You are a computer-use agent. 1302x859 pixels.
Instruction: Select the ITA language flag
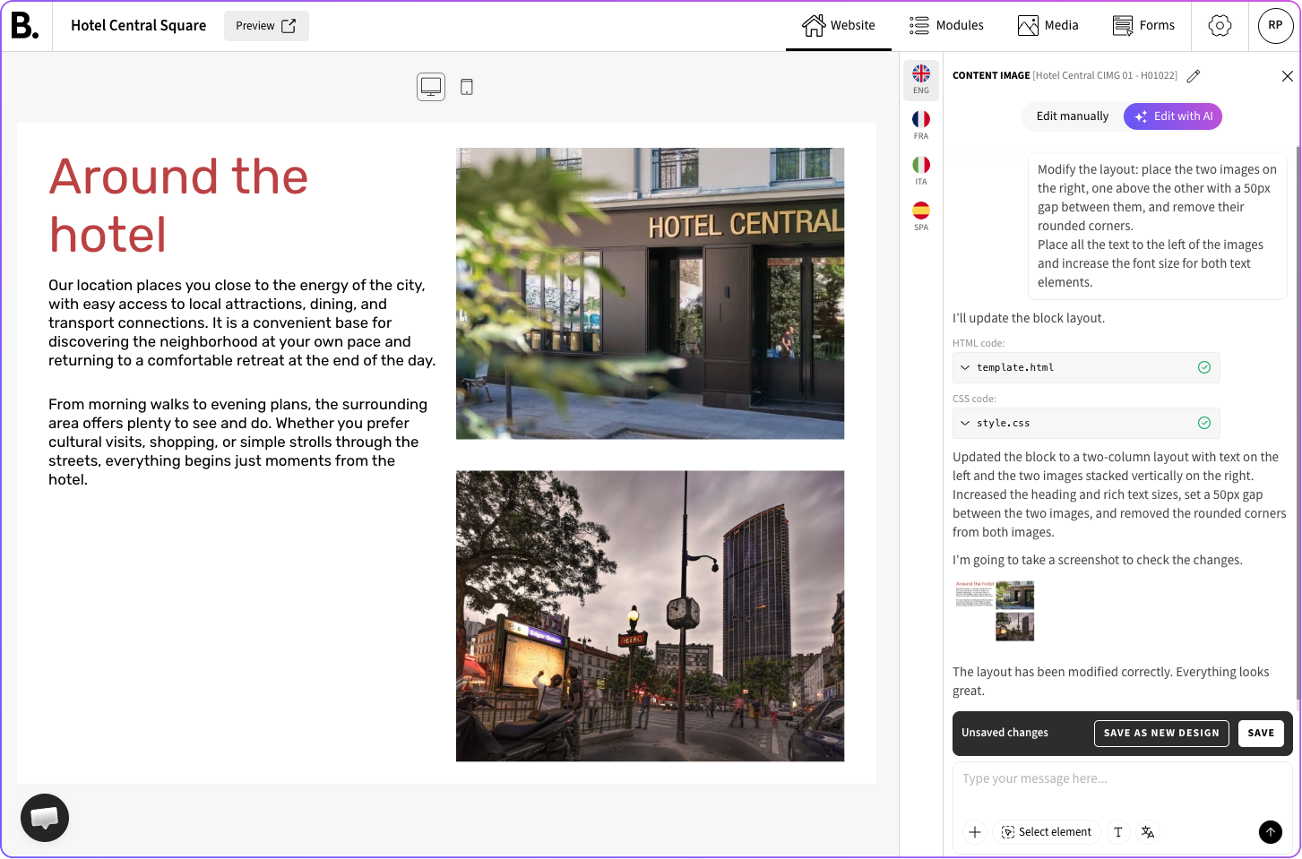[x=921, y=171]
